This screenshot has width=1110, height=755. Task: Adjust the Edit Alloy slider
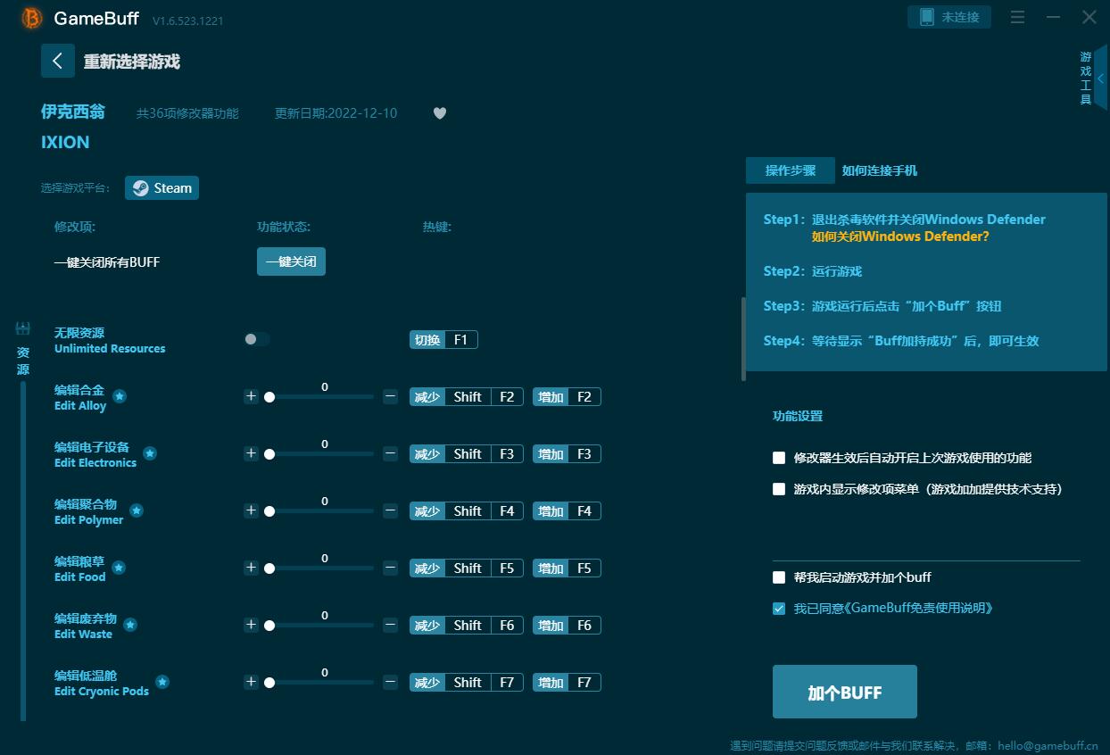321,396
